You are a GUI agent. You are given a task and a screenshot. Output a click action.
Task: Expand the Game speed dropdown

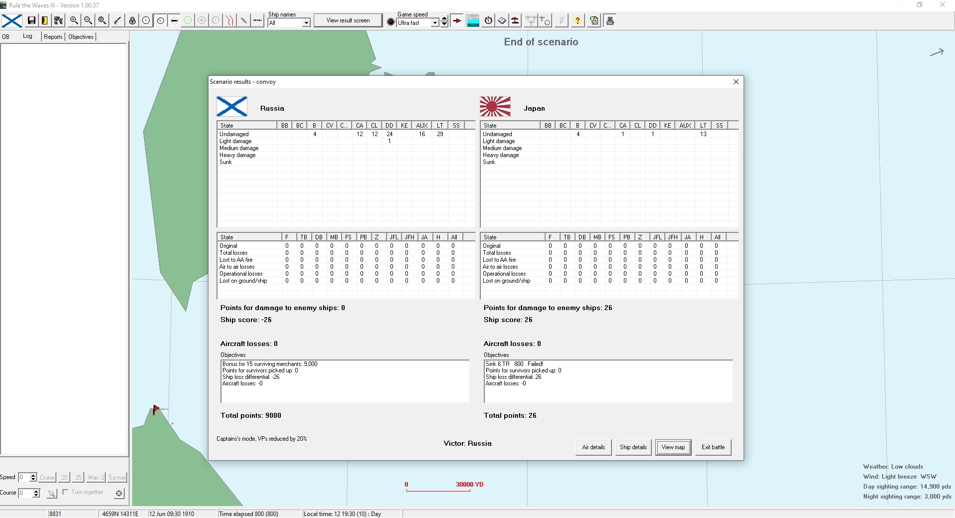pyautogui.click(x=434, y=23)
